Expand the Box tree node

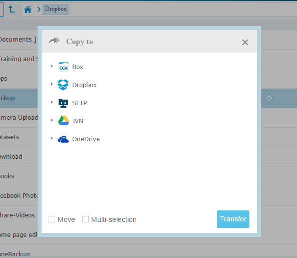[52, 66]
